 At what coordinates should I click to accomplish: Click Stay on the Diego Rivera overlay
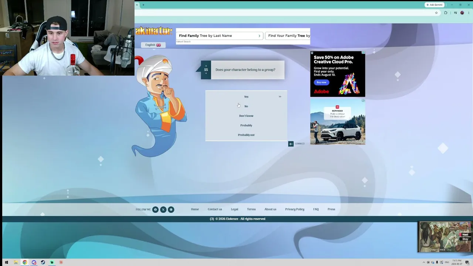pyautogui.click(x=465, y=239)
